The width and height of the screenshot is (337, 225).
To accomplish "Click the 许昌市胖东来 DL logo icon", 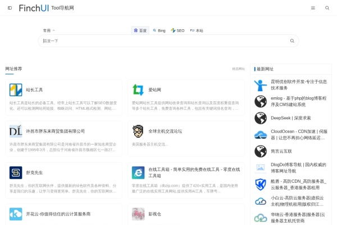I will coord(16,131).
